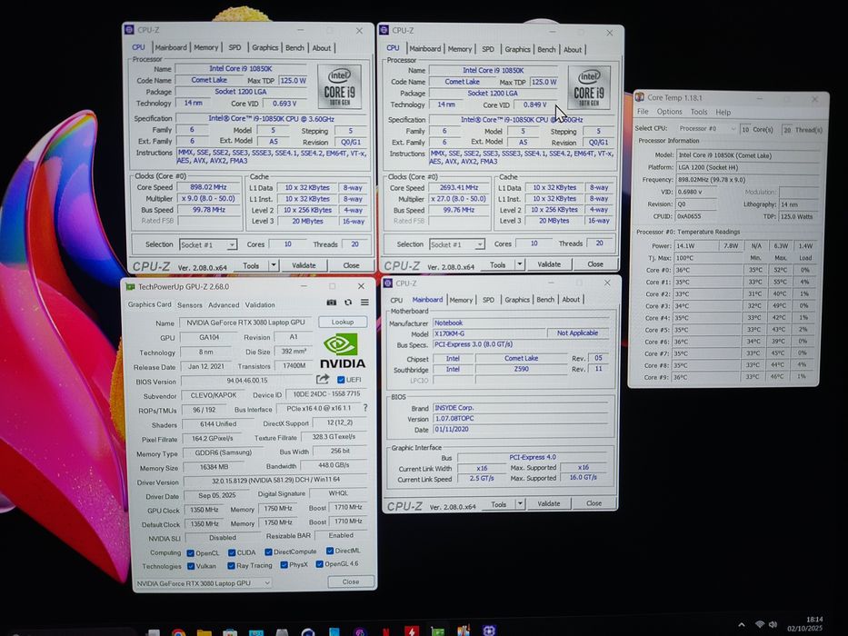Click the Tools button in left CPU-Z
This screenshot has height=636, width=848.
pyautogui.click(x=251, y=265)
